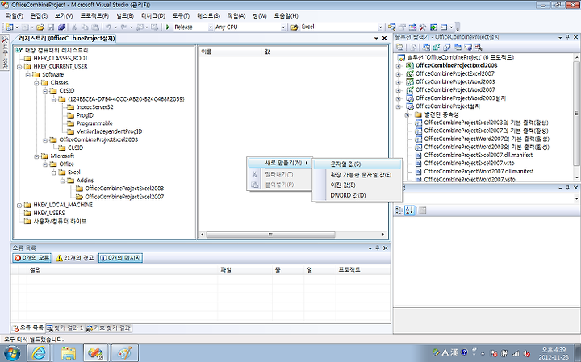
Task: Click the Undo arrow icon
Action: tap(108, 27)
